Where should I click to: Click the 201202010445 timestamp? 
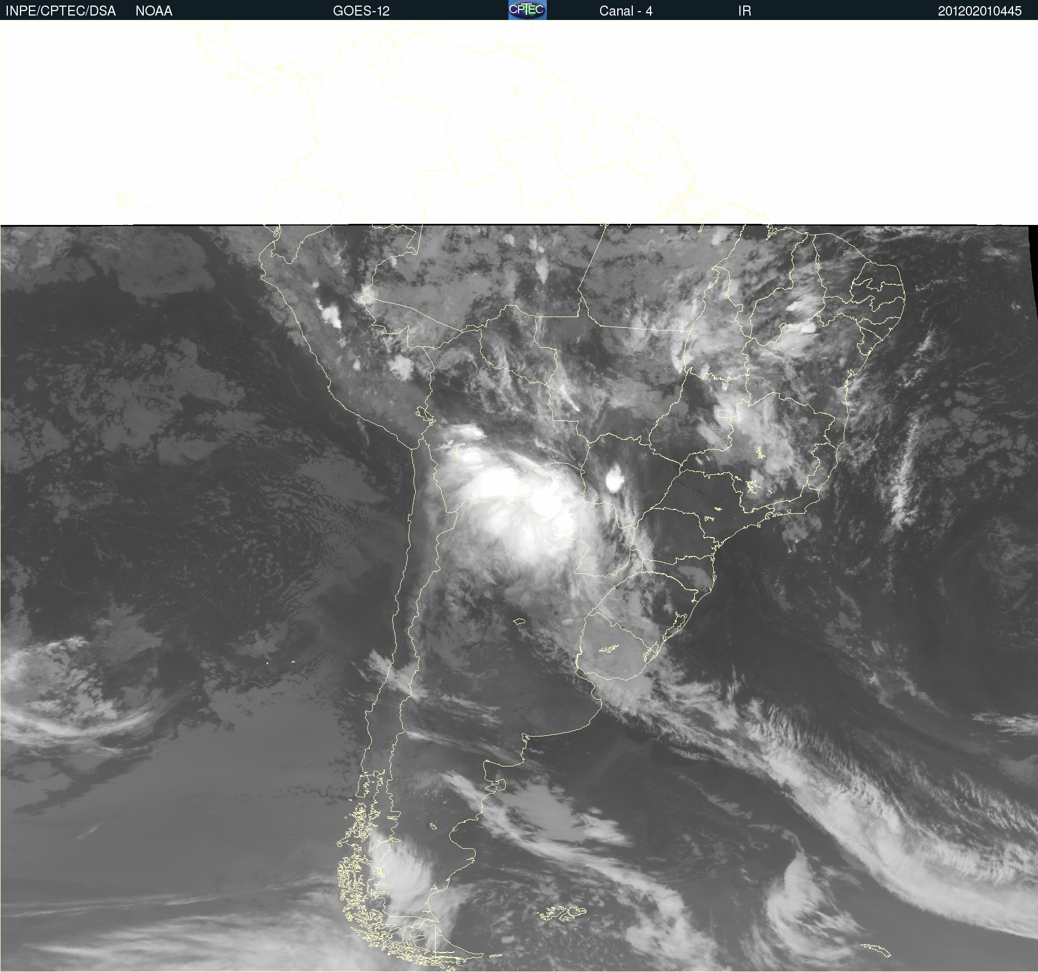tap(980, 11)
